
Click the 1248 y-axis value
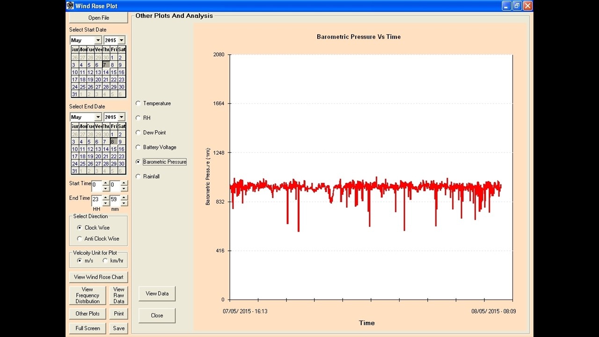pyautogui.click(x=219, y=153)
